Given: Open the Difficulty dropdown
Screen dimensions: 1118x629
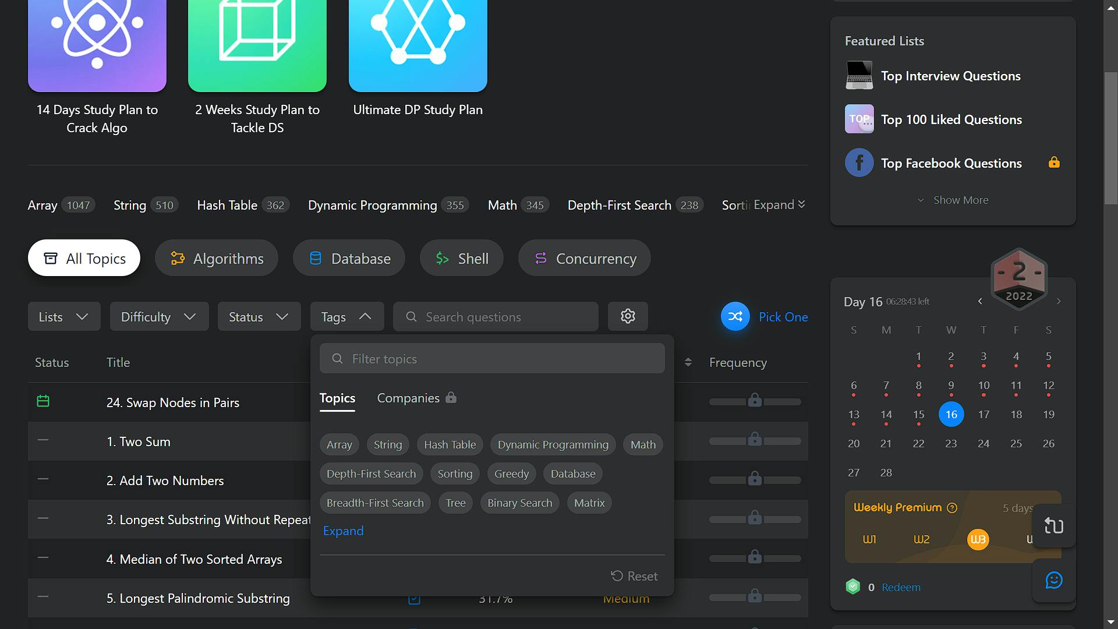Looking at the screenshot, I should (x=159, y=316).
